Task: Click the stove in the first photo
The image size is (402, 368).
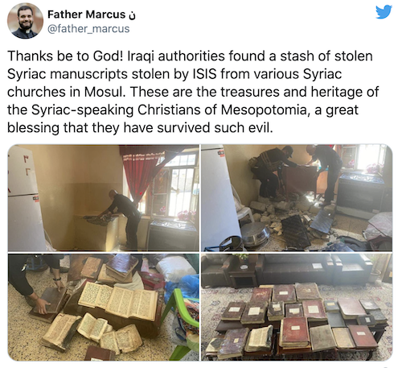Action: tap(173, 234)
